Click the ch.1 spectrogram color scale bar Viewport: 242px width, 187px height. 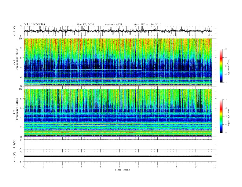(221, 66)
